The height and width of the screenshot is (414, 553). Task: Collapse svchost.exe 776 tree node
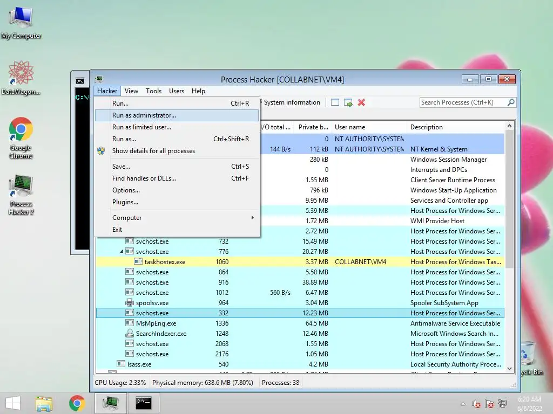click(x=122, y=251)
